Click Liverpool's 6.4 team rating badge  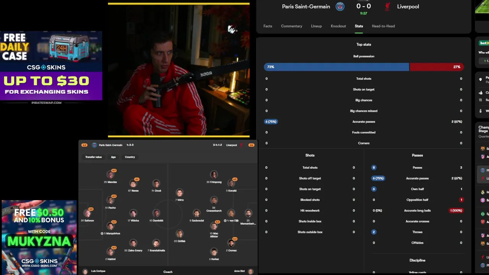(x=251, y=145)
